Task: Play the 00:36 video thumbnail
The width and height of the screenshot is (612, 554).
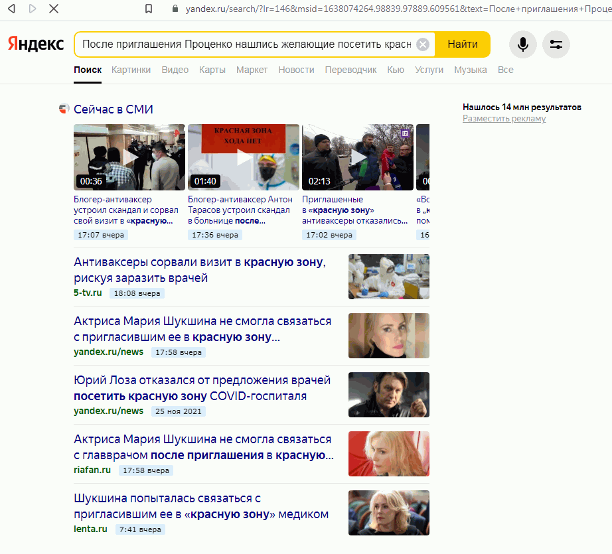Action: pos(129,157)
